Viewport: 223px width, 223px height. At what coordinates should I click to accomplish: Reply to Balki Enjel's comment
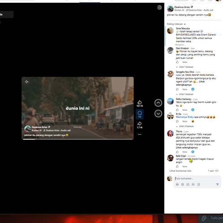[185, 166]
